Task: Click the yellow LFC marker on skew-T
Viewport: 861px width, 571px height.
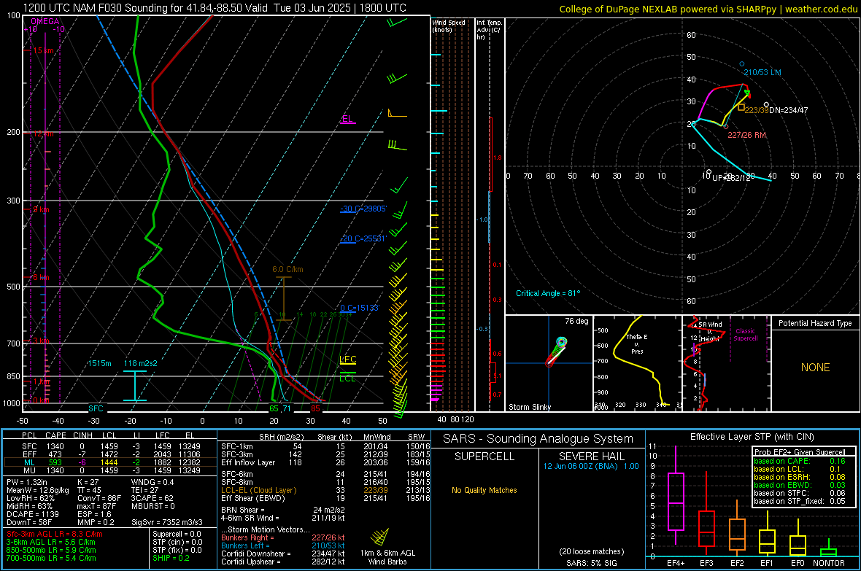Action: click(x=347, y=360)
